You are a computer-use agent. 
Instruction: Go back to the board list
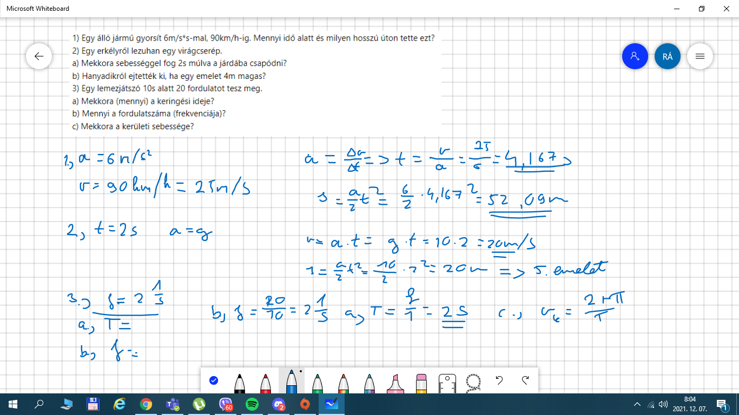point(39,56)
